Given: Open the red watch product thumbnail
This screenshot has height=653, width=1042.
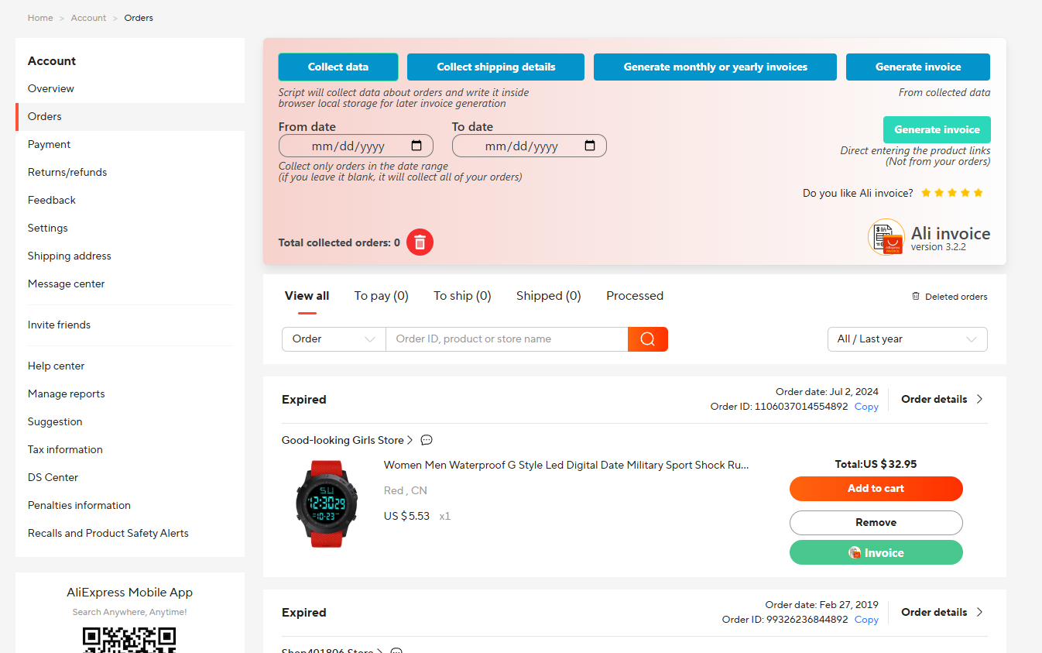Looking at the screenshot, I should pyautogui.click(x=327, y=504).
